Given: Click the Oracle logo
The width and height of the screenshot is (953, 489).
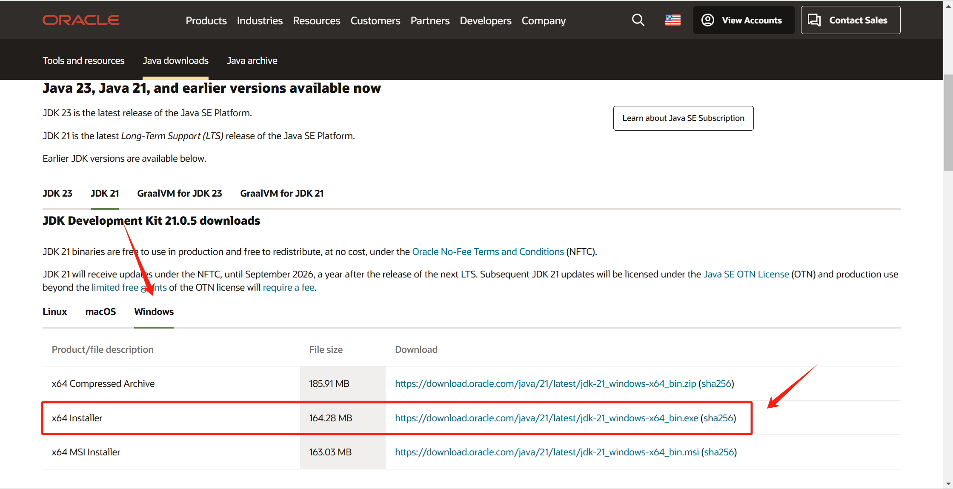Looking at the screenshot, I should 81,20.
